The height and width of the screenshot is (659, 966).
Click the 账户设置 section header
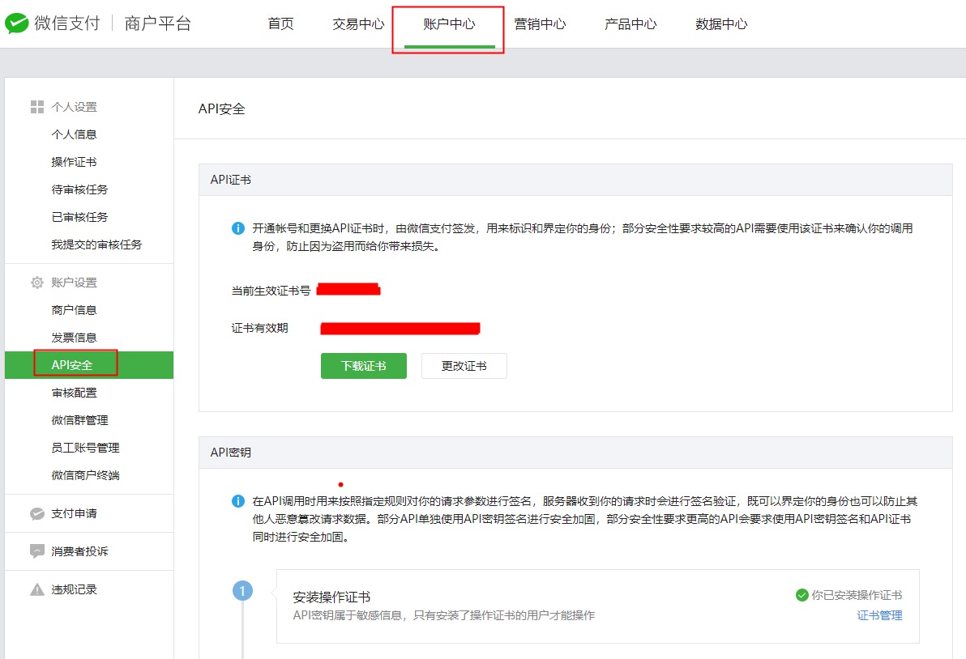[74, 283]
